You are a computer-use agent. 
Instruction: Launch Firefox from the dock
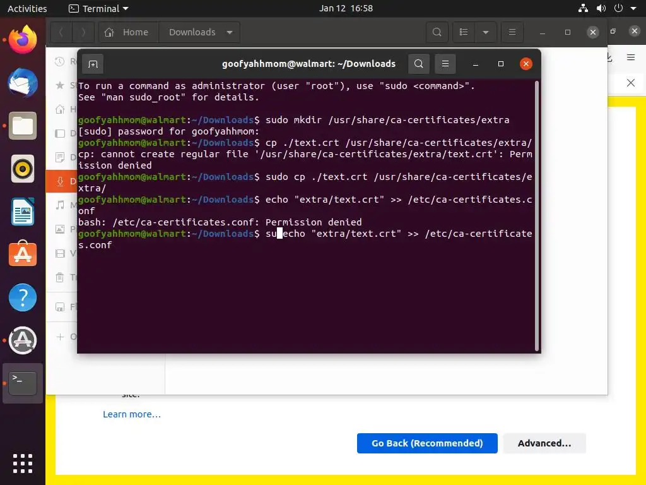click(x=23, y=40)
